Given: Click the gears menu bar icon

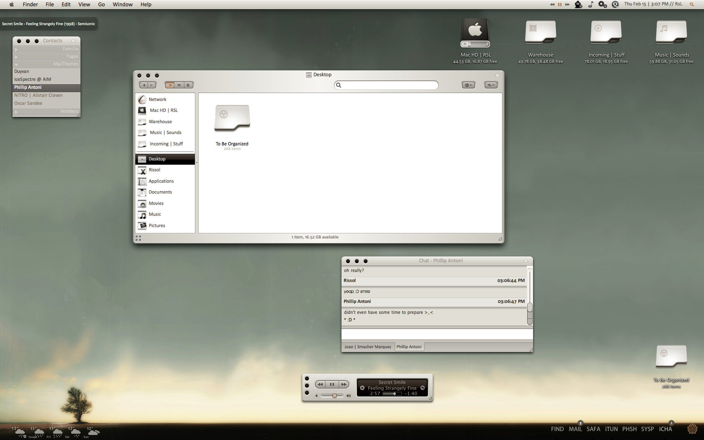Looking at the screenshot, I should [x=603, y=5].
